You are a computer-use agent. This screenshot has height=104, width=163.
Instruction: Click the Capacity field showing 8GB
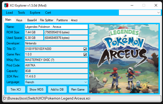click(x=56, y=71)
